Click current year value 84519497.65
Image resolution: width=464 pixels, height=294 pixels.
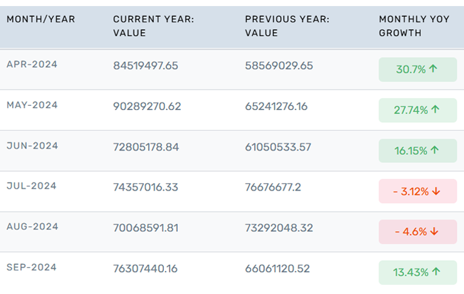coord(145,65)
